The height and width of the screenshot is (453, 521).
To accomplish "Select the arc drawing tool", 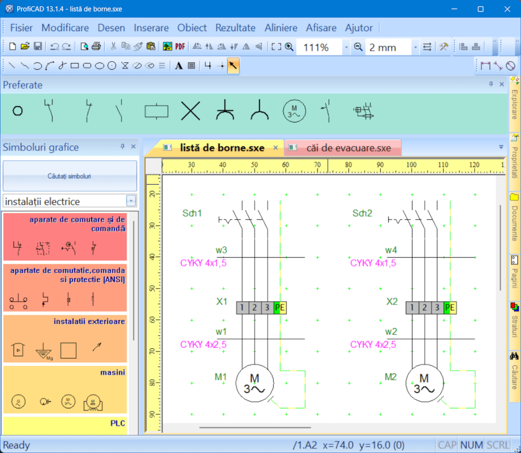I will point(37,66).
